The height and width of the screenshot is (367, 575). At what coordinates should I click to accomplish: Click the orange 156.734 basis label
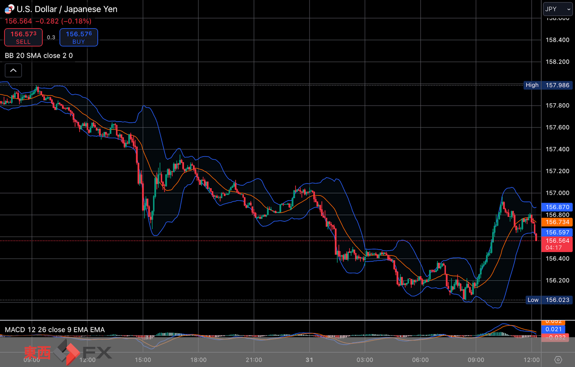point(557,222)
